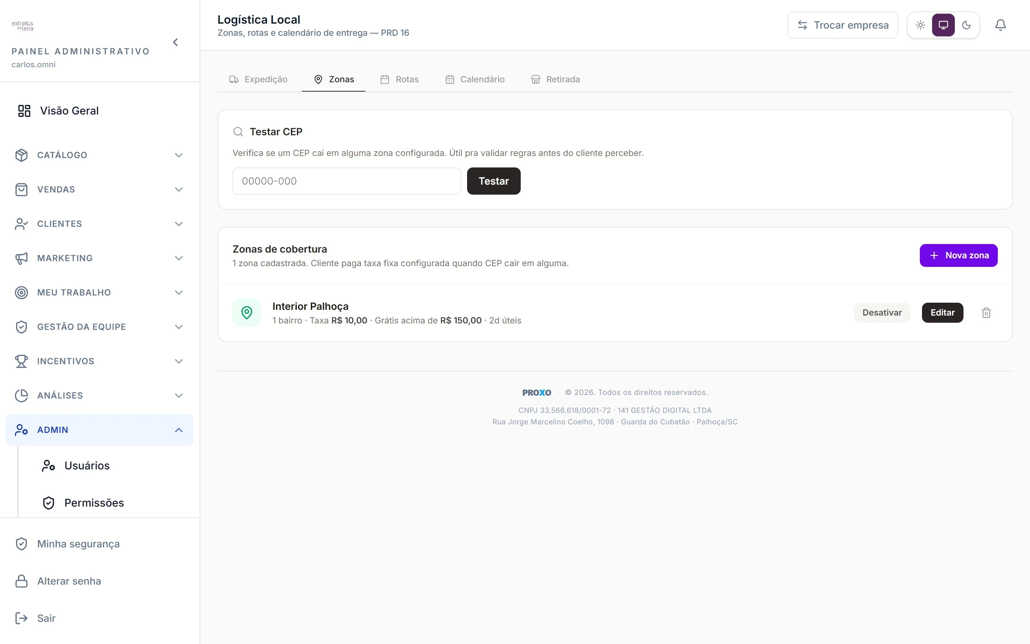Click the Interior Palhoça zone name
Image resolution: width=1030 pixels, height=644 pixels.
coord(310,306)
